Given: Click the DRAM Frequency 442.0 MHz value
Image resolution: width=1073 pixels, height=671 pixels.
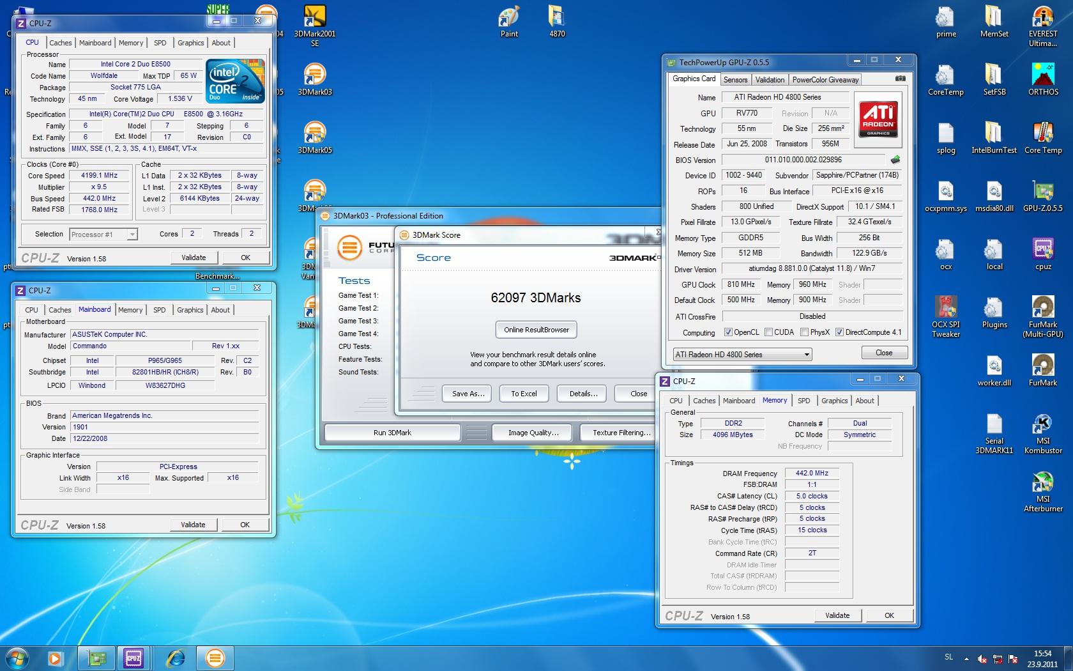Looking at the screenshot, I should pyautogui.click(x=812, y=474).
